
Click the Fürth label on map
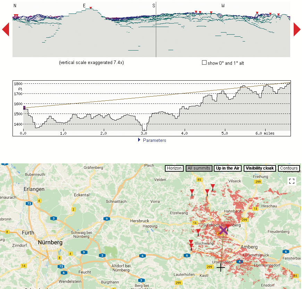pyautogui.click(x=28, y=233)
